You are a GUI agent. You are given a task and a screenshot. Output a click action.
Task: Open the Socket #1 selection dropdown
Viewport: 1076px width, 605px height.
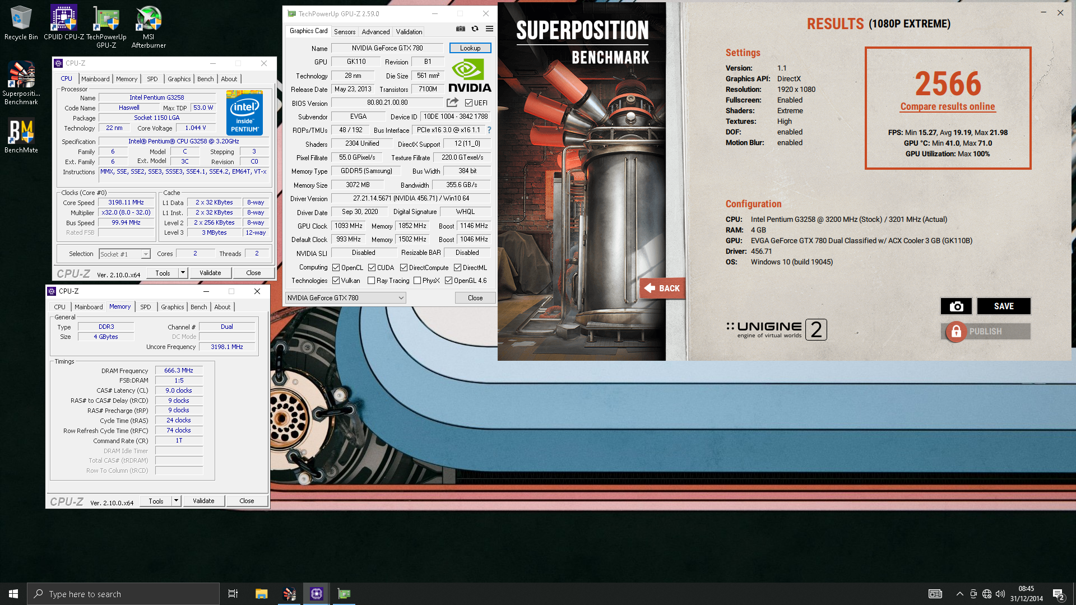click(124, 254)
